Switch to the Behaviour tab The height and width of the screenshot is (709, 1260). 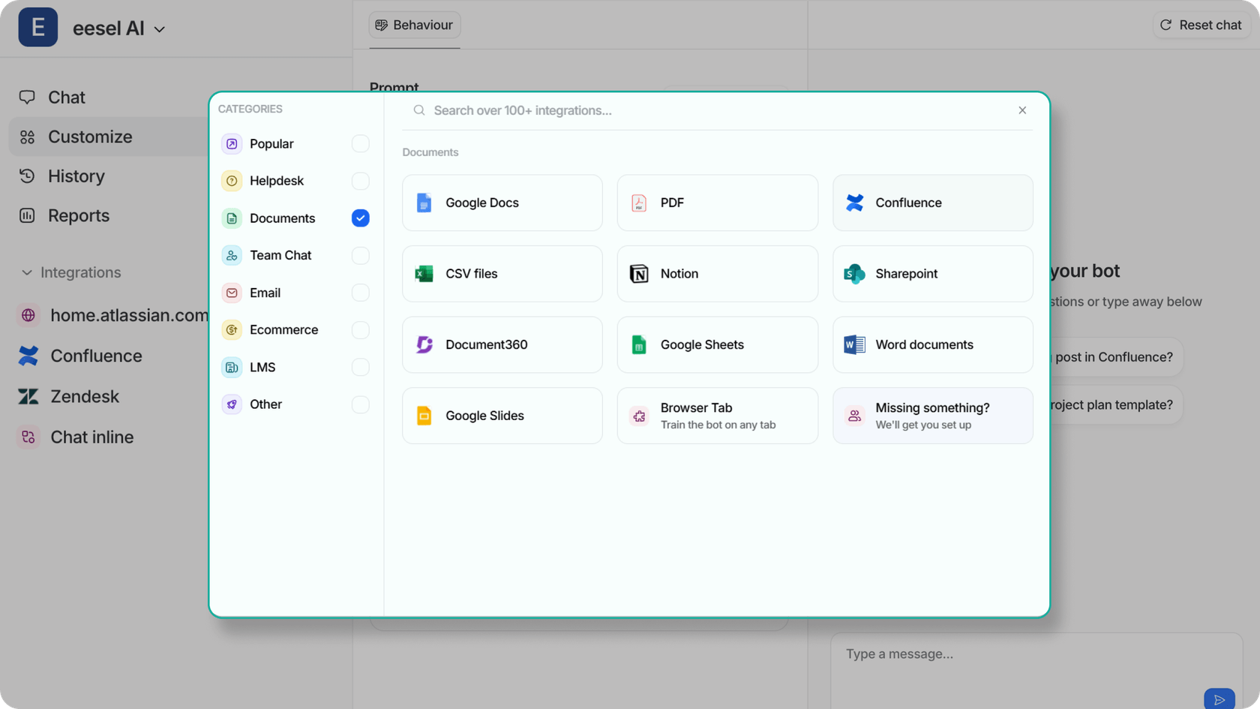(414, 25)
